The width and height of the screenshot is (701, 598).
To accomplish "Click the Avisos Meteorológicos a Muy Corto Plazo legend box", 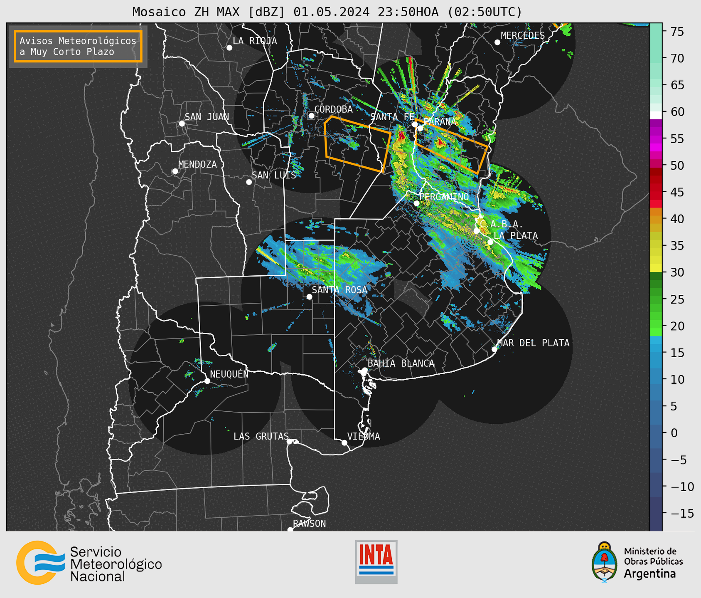I will click(78, 46).
